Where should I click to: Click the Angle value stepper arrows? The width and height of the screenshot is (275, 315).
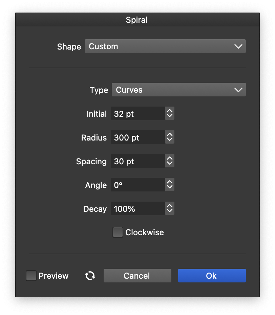[170, 185]
